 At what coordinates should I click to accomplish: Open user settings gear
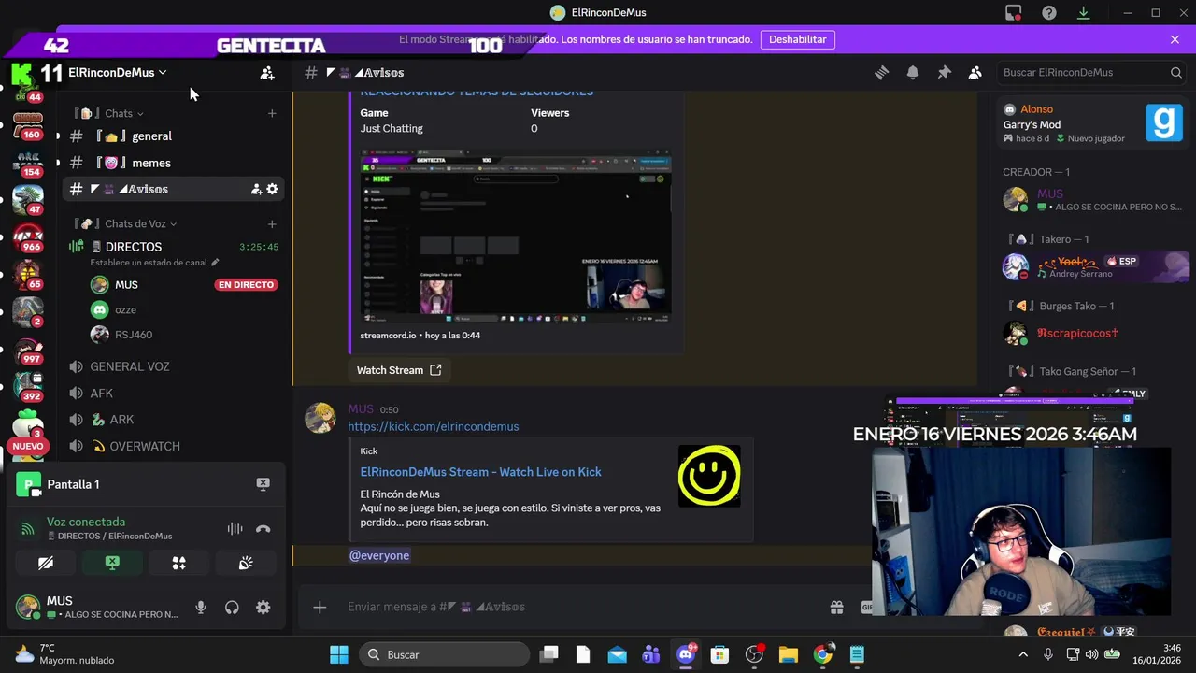(x=263, y=608)
